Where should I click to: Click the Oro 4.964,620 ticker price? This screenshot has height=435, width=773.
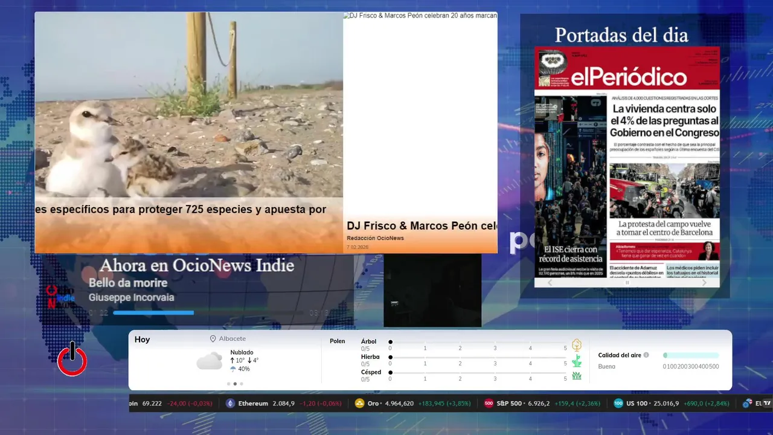tap(391, 404)
